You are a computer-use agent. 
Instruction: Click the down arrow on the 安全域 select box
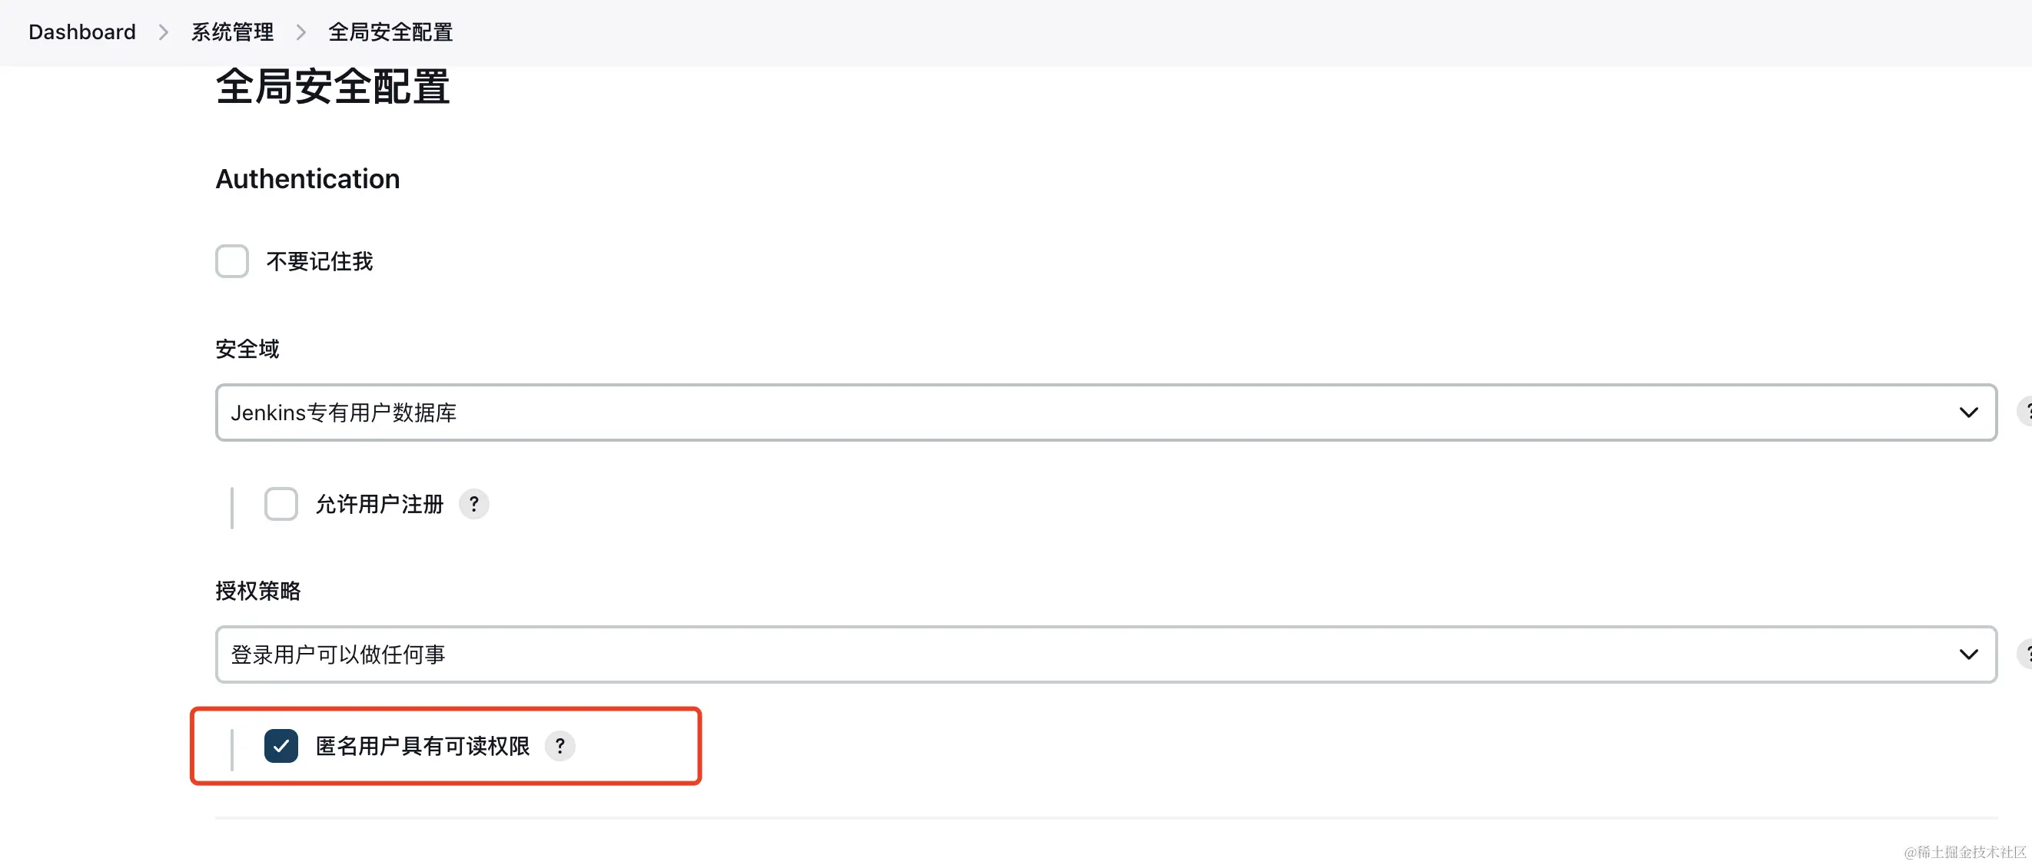1968,413
